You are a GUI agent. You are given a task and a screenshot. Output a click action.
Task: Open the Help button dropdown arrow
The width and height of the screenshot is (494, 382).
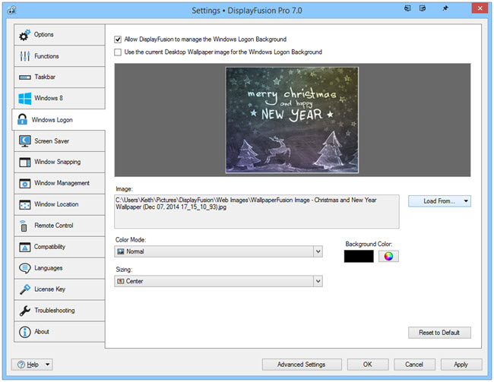point(48,365)
